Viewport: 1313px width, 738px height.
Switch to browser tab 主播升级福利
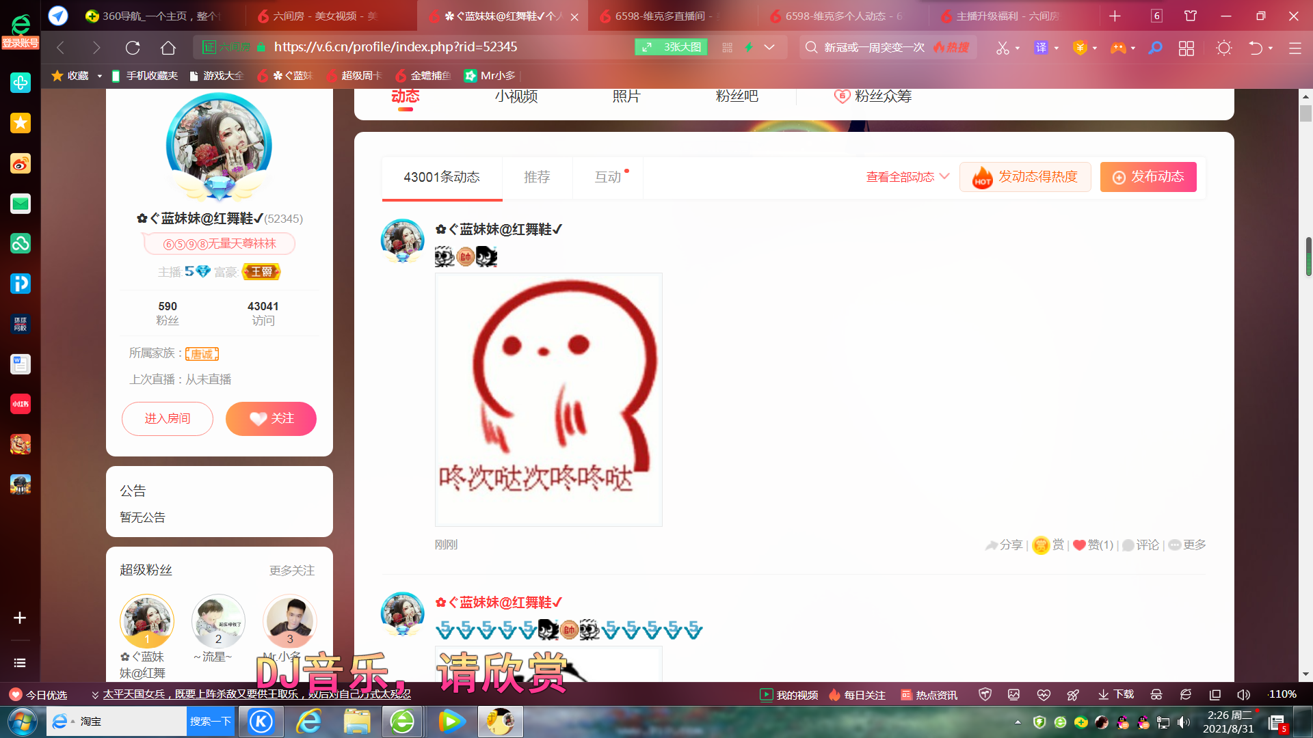point(1007,16)
